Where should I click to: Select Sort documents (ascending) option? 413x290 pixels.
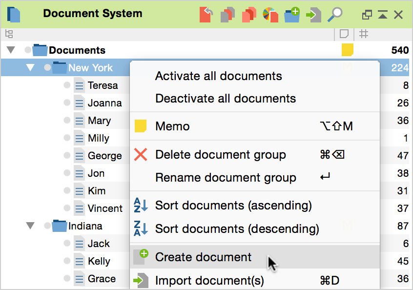tap(233, 205)
